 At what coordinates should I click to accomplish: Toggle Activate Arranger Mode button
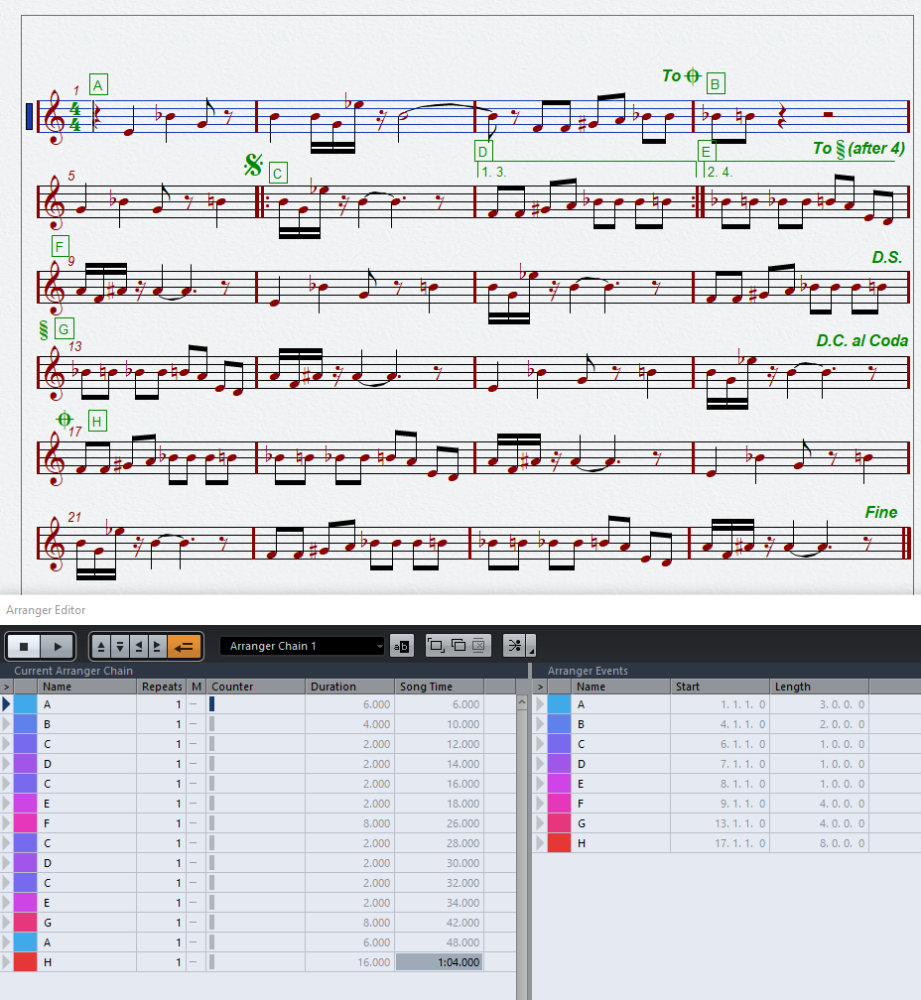tap(185, 646)
